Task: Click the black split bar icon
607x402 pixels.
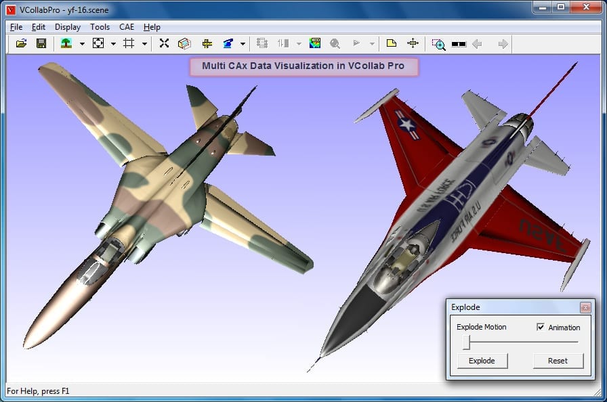Action: (x=459, y=44)
